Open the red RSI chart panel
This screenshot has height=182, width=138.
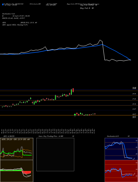coord(121,171)
